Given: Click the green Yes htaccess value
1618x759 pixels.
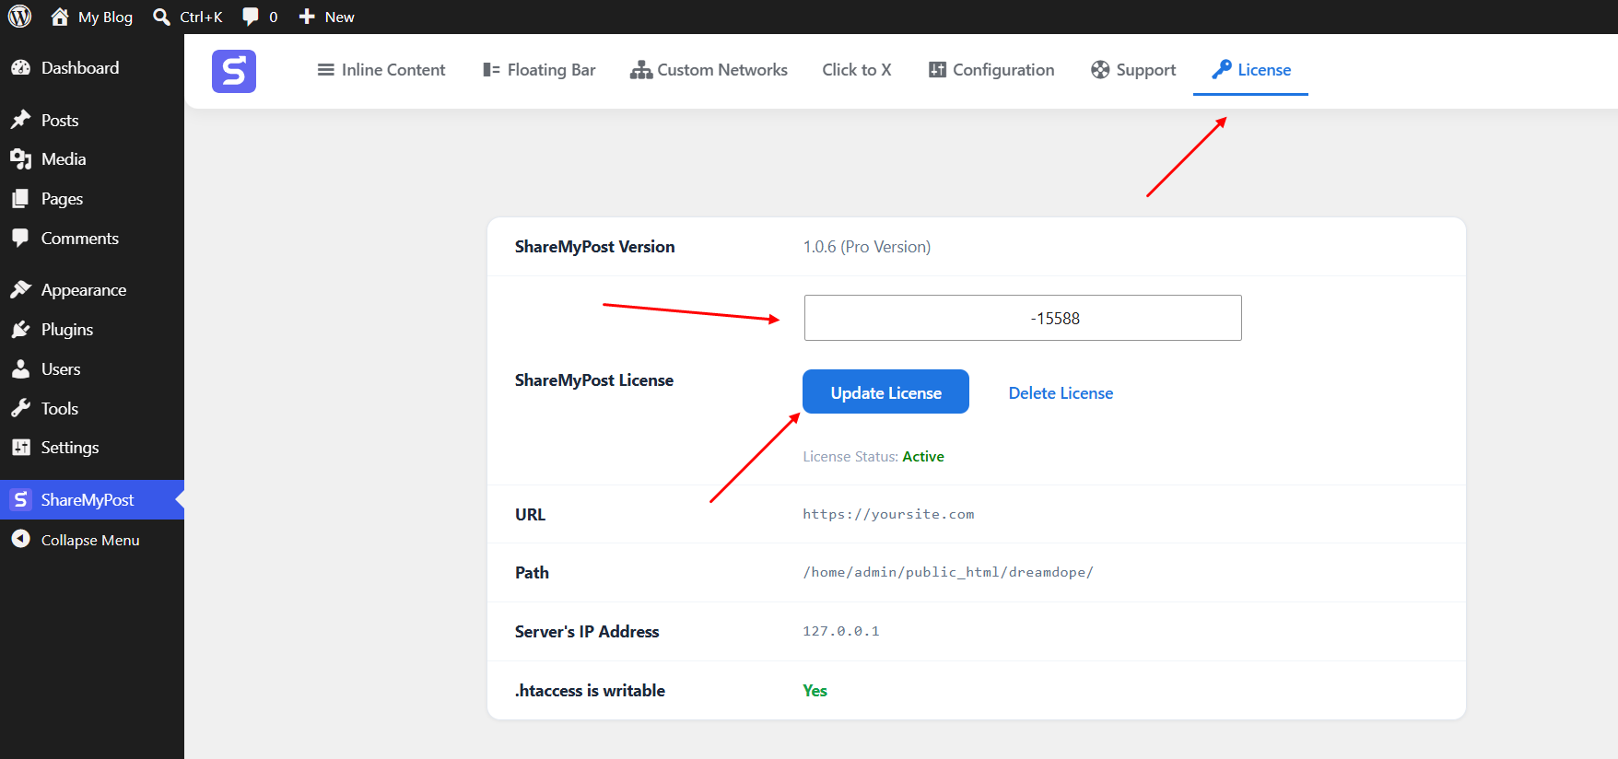Looking at the screenshot, I should pos(815,691).
